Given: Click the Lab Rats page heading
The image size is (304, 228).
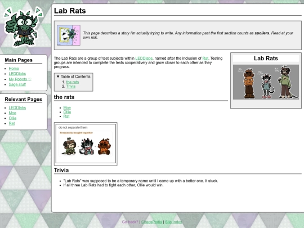Looking at the screenshot, I should 70,11.
